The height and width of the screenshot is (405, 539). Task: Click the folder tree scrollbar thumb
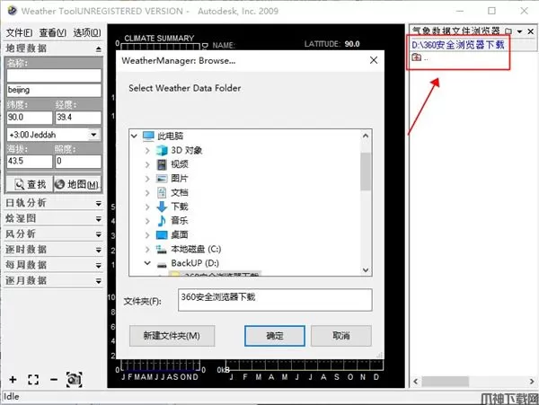(366, 172)
